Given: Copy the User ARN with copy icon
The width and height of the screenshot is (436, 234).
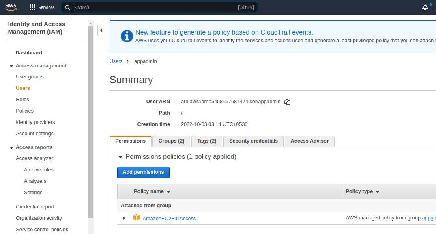Looking at the screenshot, I should pyautogui.click(x=287, y=102).
